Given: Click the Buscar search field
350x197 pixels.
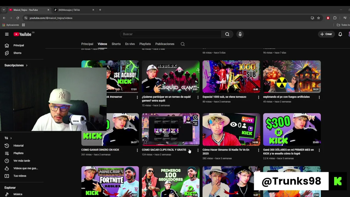Looking at the screenshot, I should pyautogui.click(x=171, y=34).
